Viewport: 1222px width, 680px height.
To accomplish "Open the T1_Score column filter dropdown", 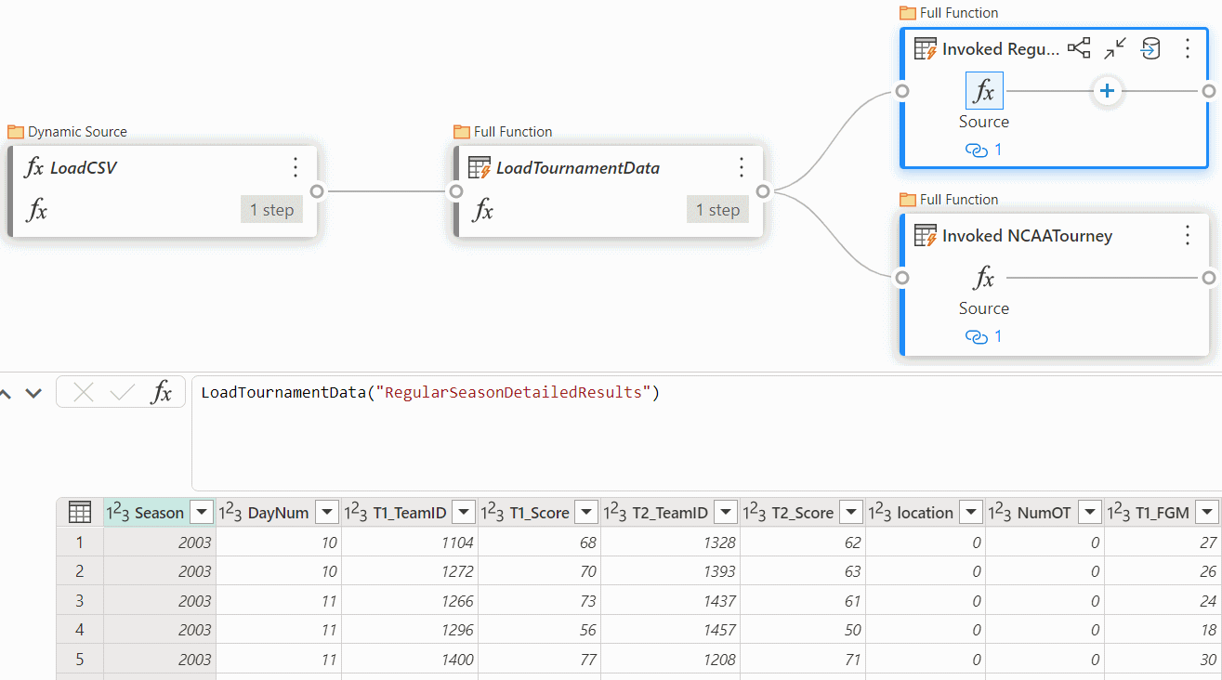I will click(x=585, y=512).
